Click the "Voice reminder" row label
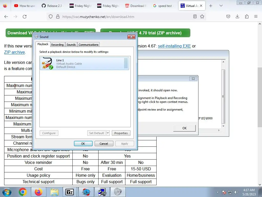 tap(38, 162)
